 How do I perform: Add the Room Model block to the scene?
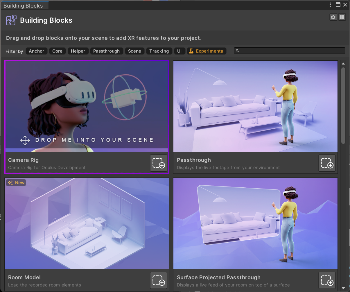(x=159, y=280)
